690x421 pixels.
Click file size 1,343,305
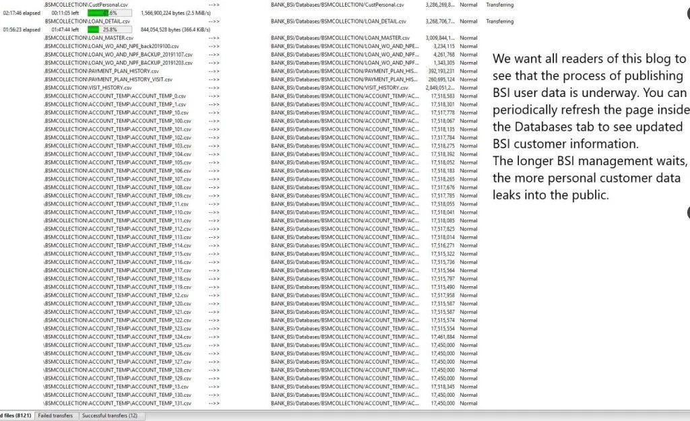click(444, 63)
